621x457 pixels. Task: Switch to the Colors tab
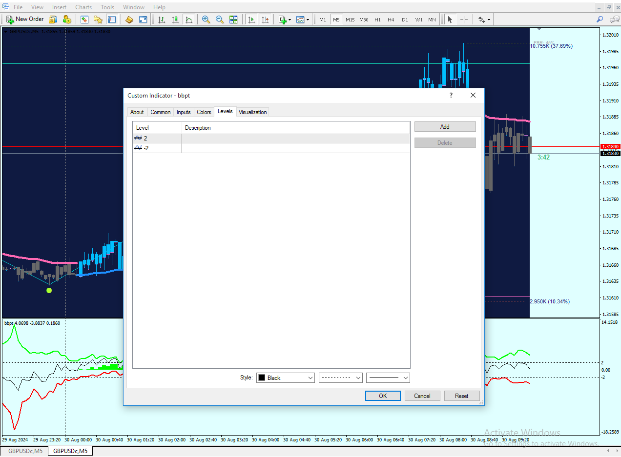[x=204, y=112]
